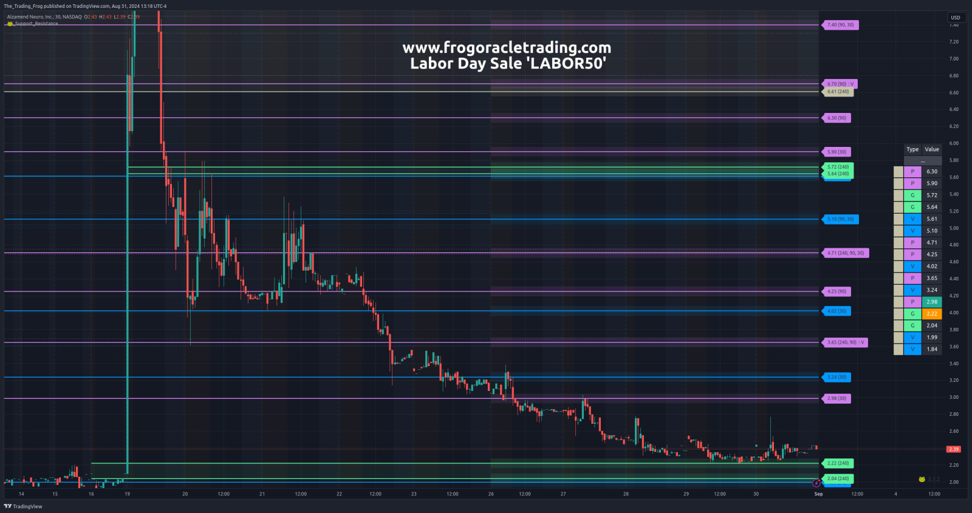The width and height of the screenshot is (972, 513).
Task: Click the beige swatch beside the 6.30 row
Action: [898, 172]
